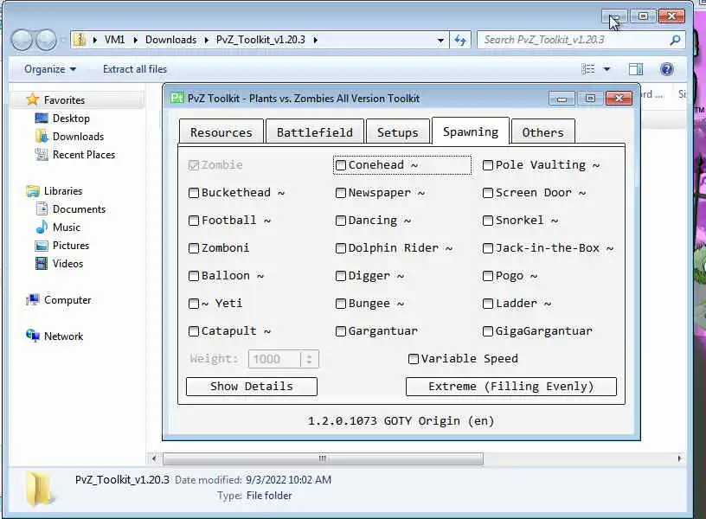Open Explorer help icon
The width and height of the screenshot is (706, 519).
coord(667,69)
